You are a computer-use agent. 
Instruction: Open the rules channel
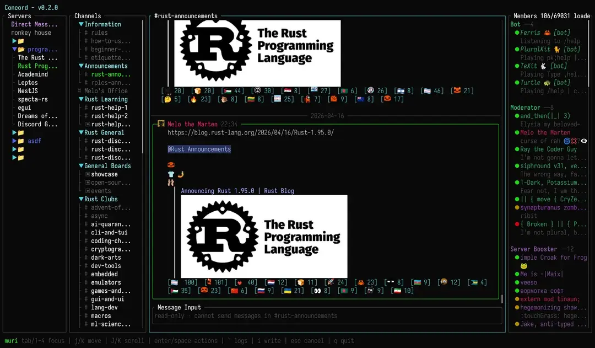(x=99, y=33)
